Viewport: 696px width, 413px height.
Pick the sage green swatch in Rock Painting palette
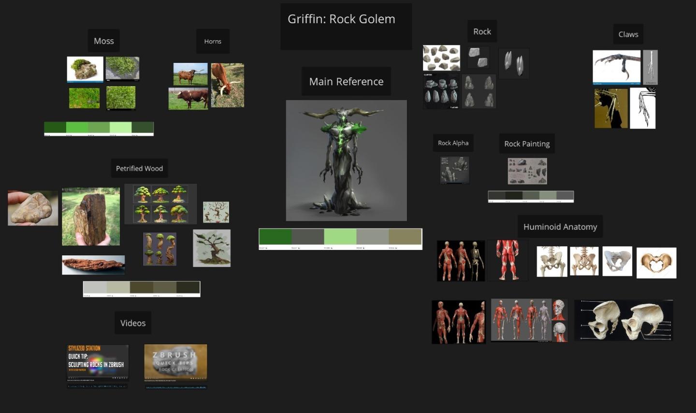coord(548,195)
